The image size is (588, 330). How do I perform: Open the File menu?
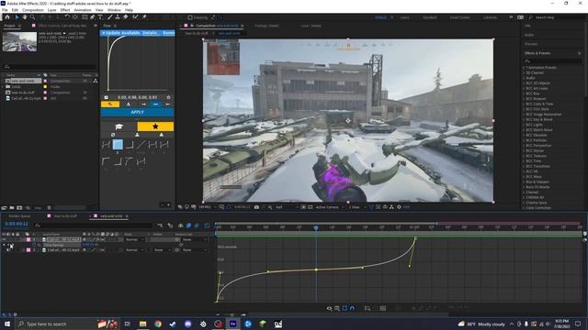pos(5,10)
